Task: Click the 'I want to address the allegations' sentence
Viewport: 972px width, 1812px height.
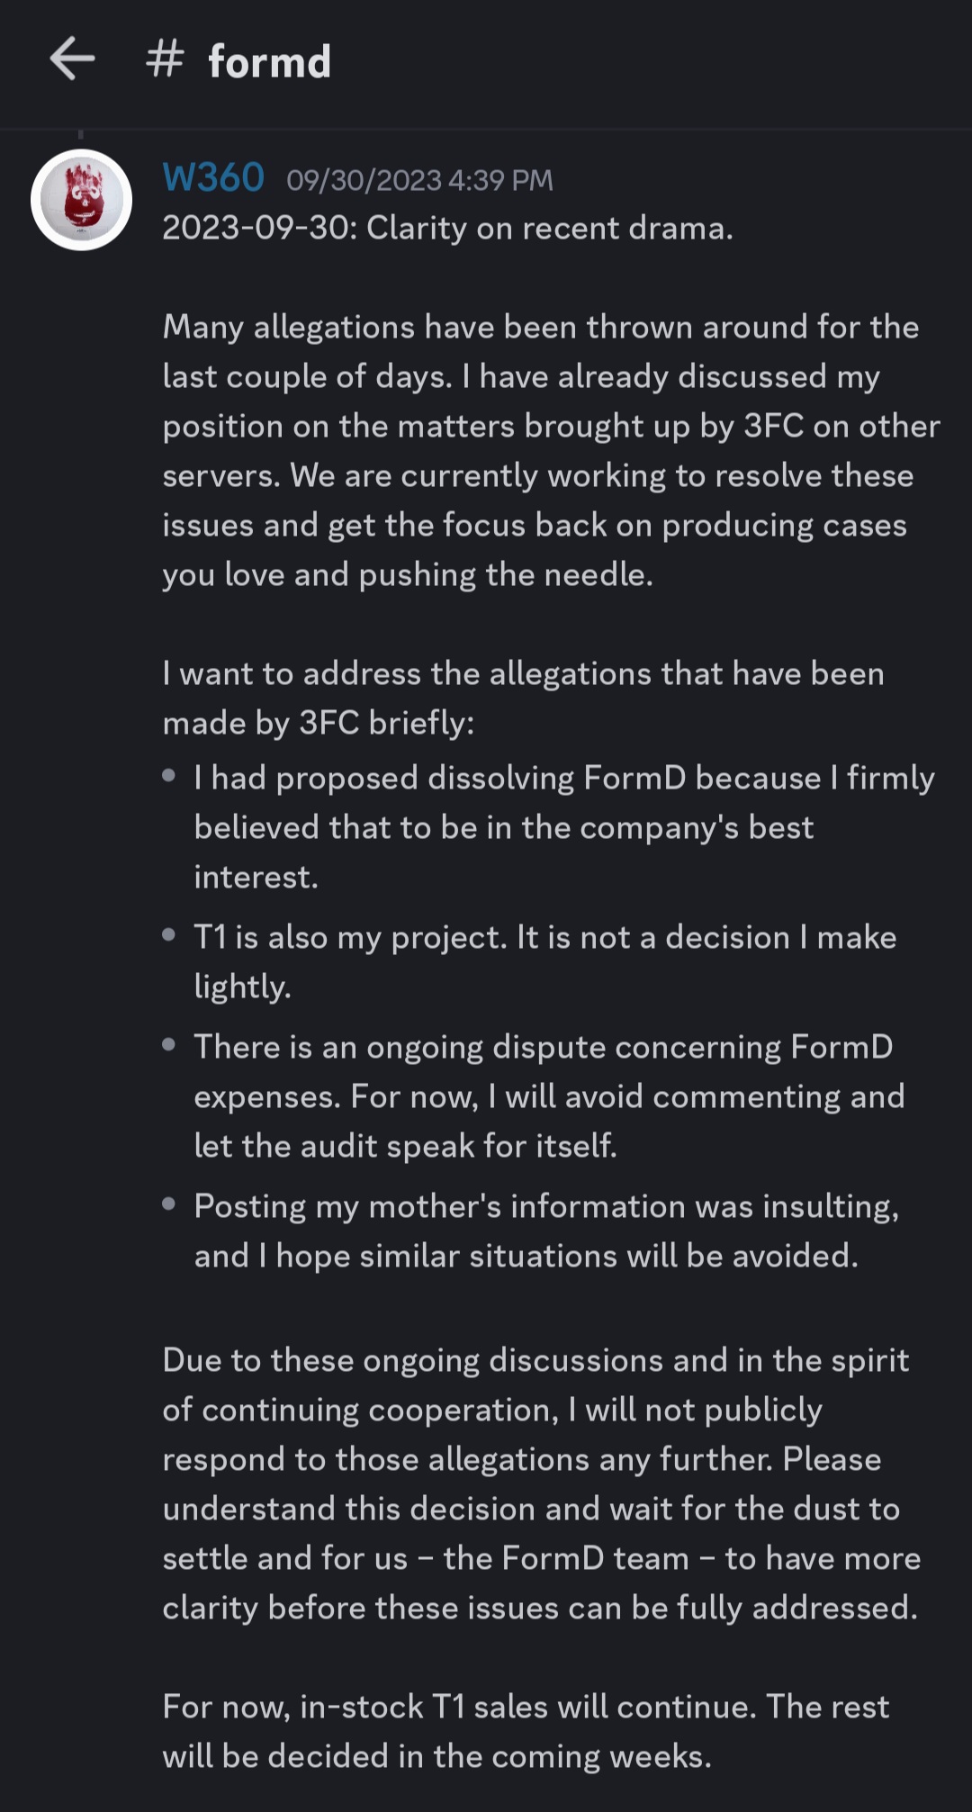Action: click(522, 698)
